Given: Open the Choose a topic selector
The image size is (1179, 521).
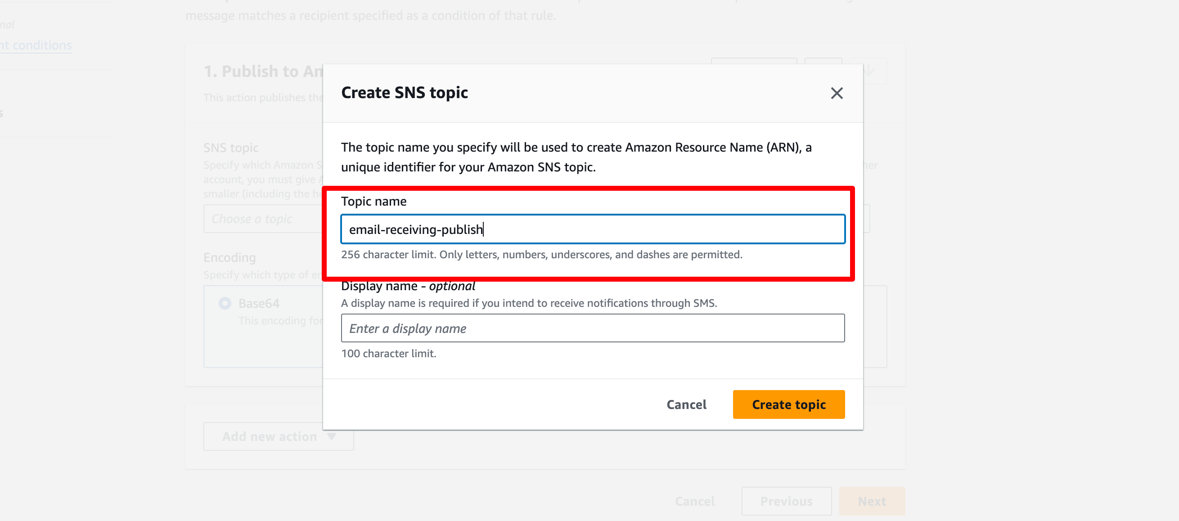Looking at the screenshot, I should tap(263, 219).
